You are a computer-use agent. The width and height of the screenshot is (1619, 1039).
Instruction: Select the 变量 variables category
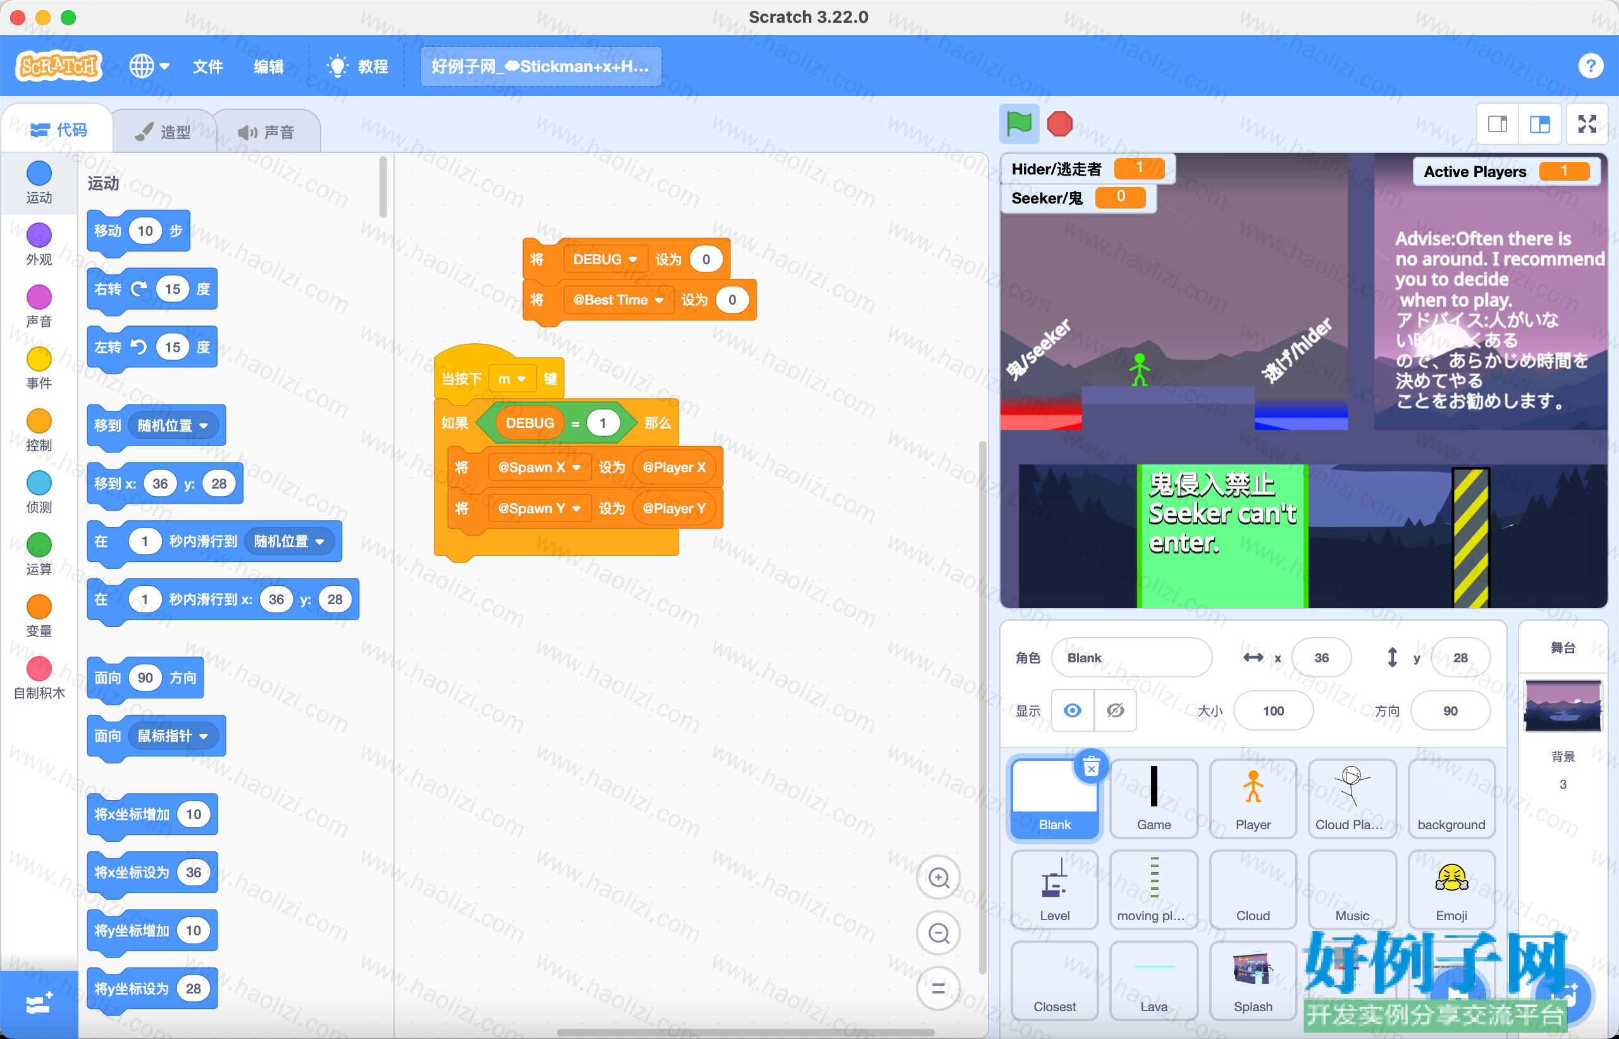pyautogui.click(x=39, y=617)
